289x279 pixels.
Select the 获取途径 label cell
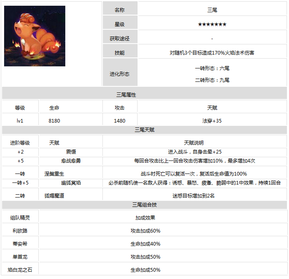[x=120, y=37]
